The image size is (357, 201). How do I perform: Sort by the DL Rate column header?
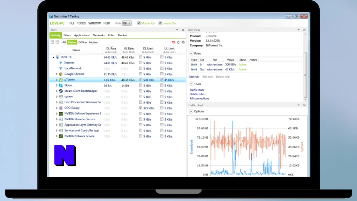[111, 50]
